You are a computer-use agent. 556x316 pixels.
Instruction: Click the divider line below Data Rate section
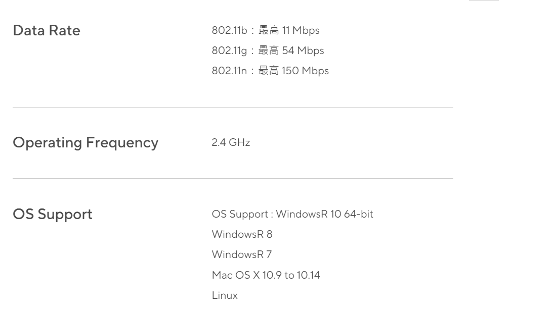pos(233,107)
